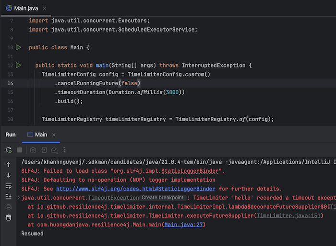Run the main method from gutter arrow
This screenshot has height=246, width=336.
[x=19, y=65]
